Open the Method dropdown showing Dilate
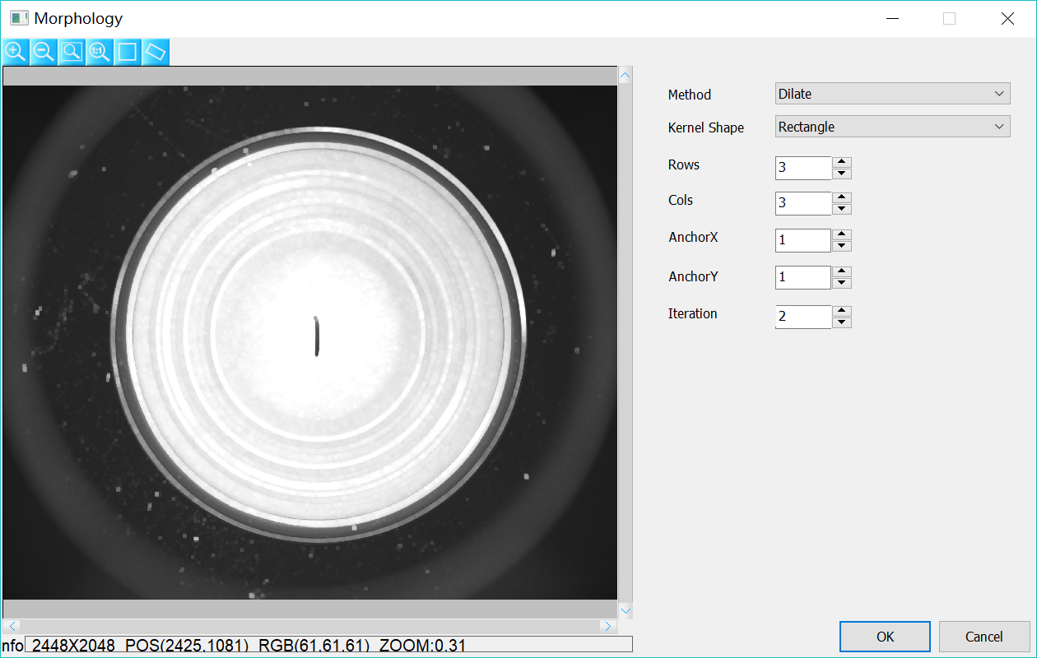Viewport: 1037px width, 658px height. [892, 94]
